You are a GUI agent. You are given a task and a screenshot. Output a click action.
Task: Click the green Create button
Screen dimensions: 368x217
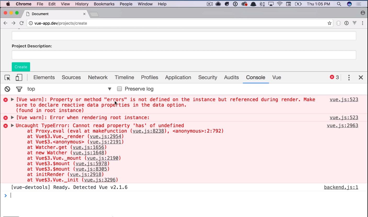point(21,67)
